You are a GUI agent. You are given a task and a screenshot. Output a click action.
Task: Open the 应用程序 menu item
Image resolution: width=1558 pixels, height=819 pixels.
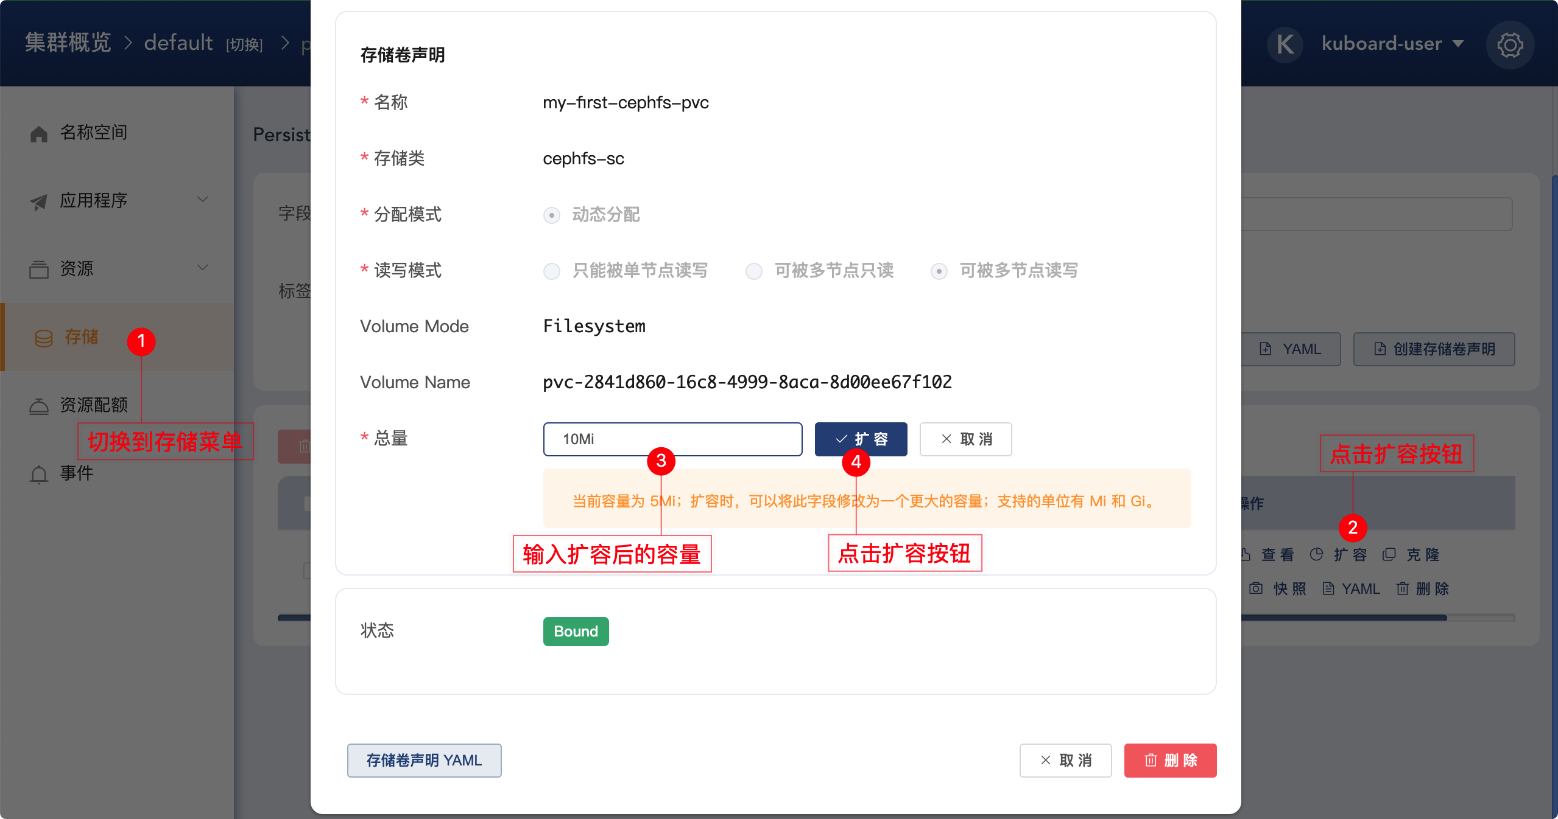coord(117,201)
